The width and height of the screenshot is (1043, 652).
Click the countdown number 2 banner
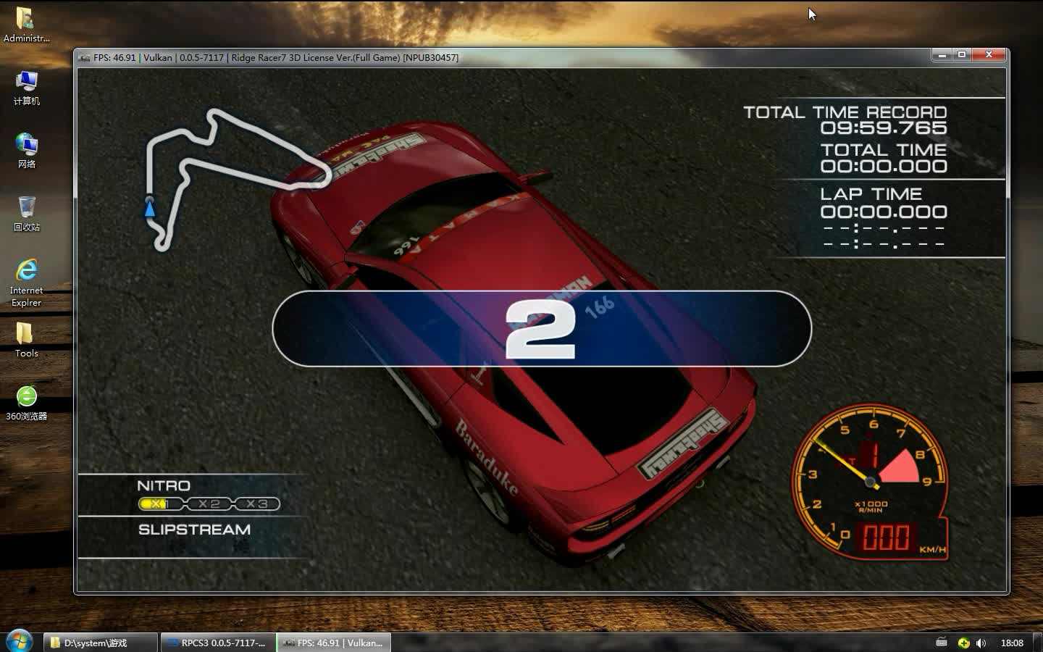542,330
